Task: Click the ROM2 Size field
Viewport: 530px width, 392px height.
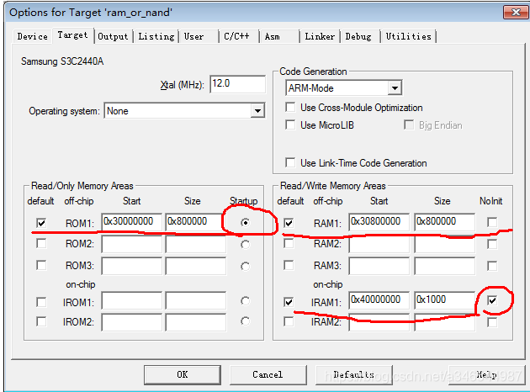Action: (196, 244)
